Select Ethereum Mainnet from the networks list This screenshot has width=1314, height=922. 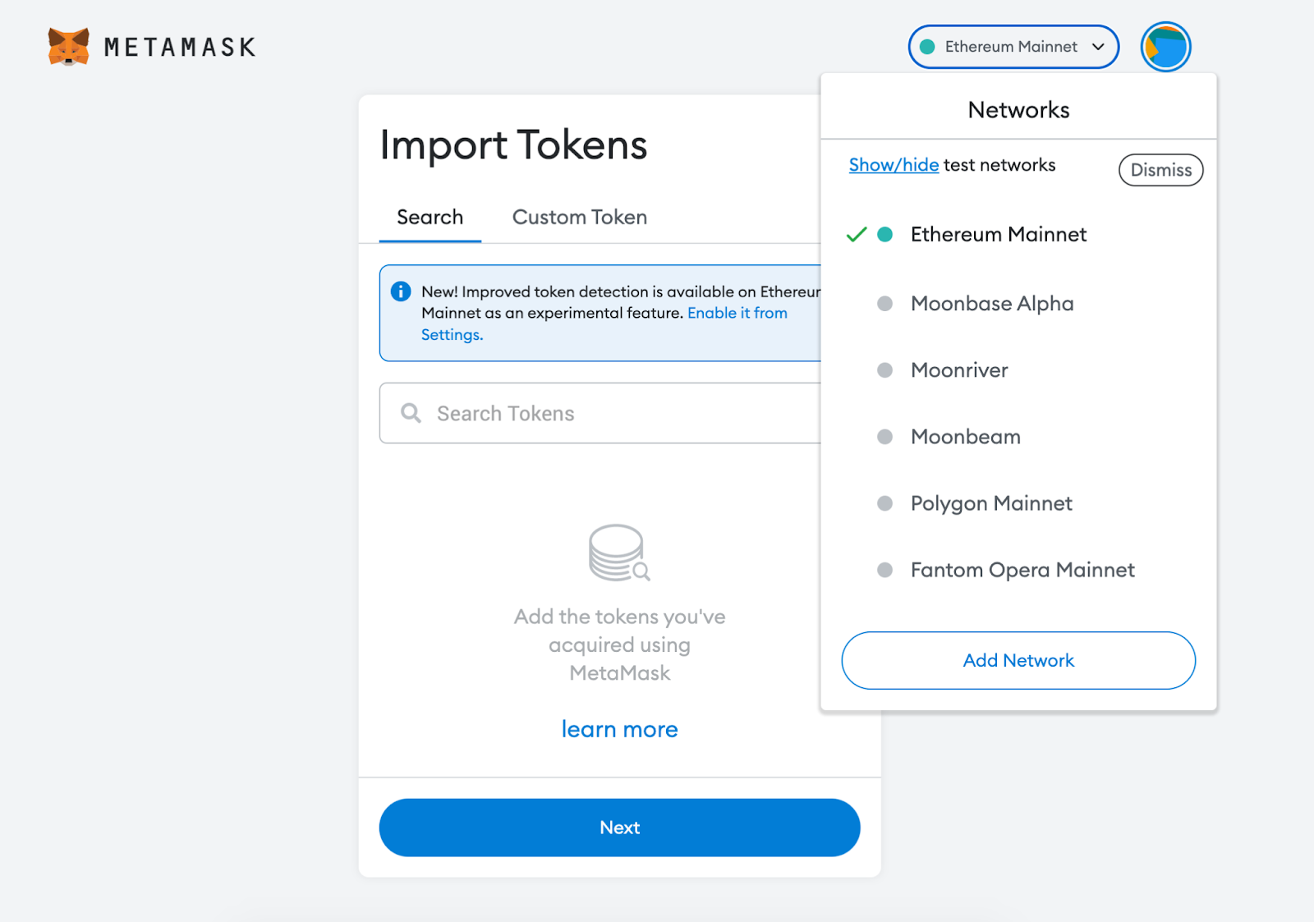pos(1018,235)
